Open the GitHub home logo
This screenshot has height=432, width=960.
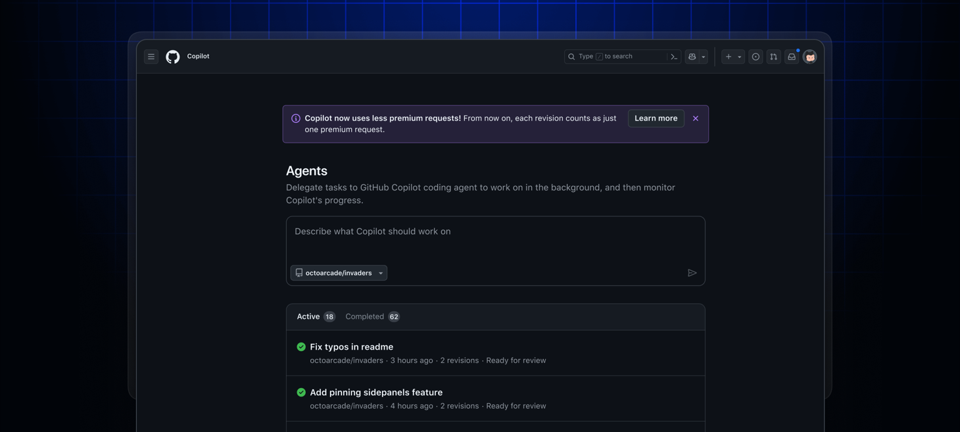[x=173, y=56]
